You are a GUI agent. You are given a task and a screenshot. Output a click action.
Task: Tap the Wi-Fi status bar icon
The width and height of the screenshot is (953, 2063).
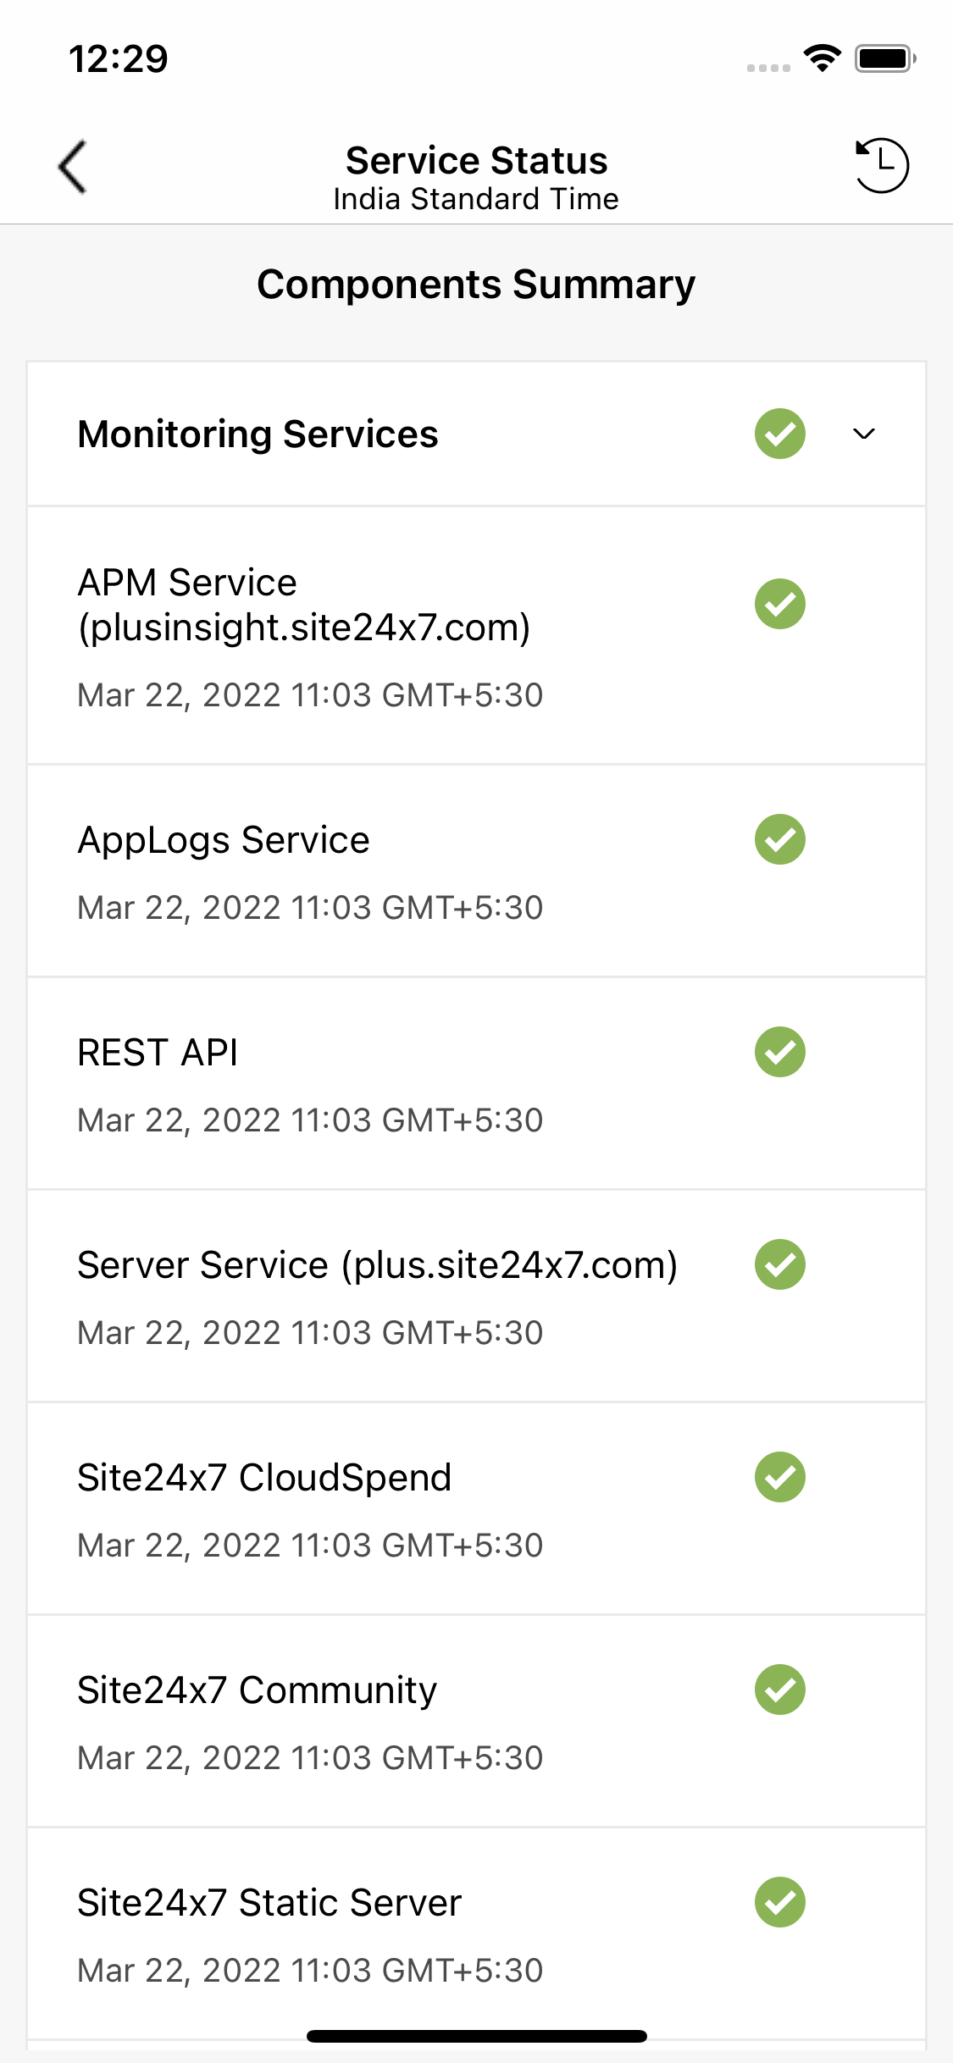click(x=822, y=58)
